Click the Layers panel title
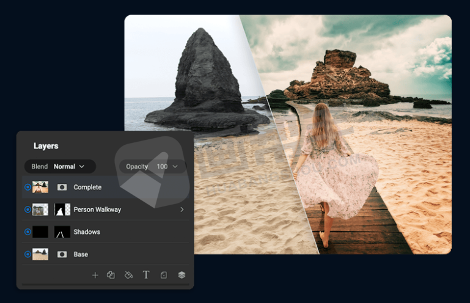The image size is (470, 303). point(46,146)
